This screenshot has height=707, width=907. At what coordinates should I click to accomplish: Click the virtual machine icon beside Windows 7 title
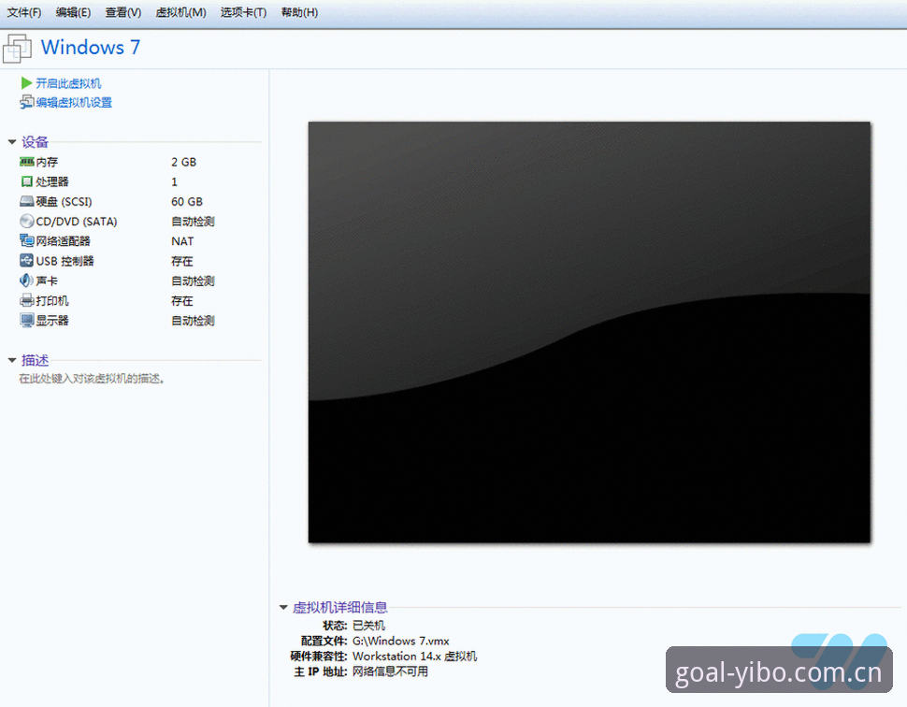18,48
